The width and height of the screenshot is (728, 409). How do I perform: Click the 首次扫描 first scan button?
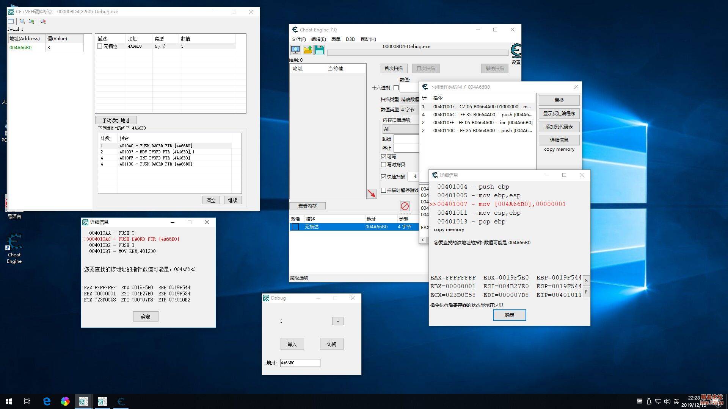tap(394, 68)
